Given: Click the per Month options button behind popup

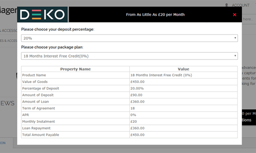Looking at the screenshot, I should pyautogui.click(x=249, y=117).
